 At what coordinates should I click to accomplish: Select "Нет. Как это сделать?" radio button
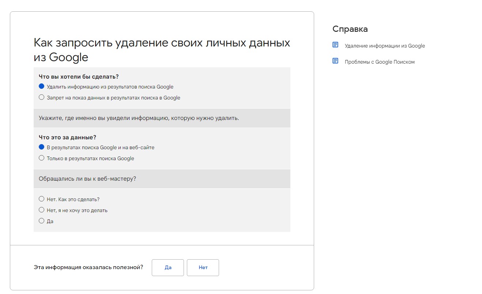[x=41, y=199]
